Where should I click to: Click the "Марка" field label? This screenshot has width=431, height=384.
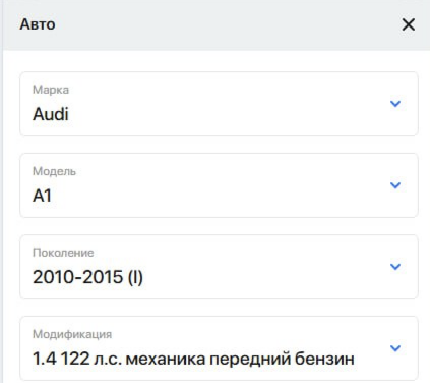click(x=51, y=90)
